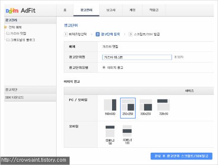
Task: Click the blue script/SDK issue button
Action: pyautogui.click(x=182, y=156)
